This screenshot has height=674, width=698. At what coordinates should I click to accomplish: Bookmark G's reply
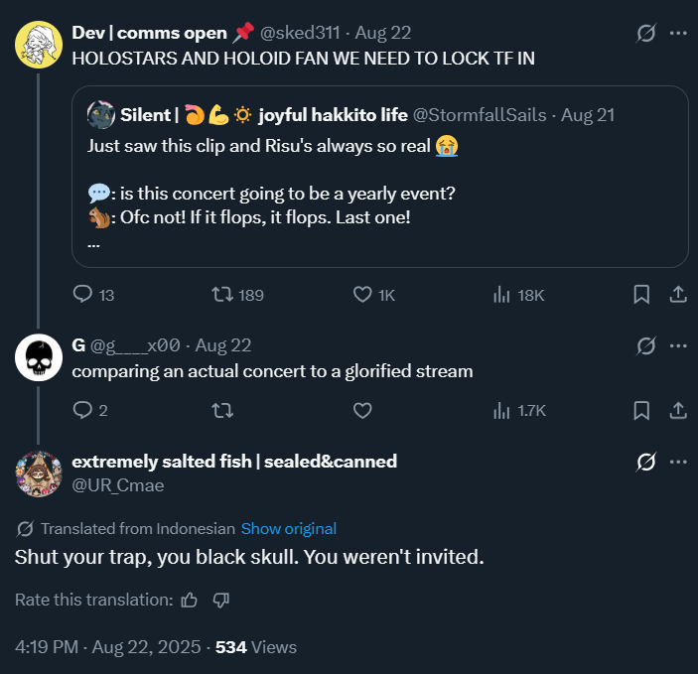pos(642,410)
